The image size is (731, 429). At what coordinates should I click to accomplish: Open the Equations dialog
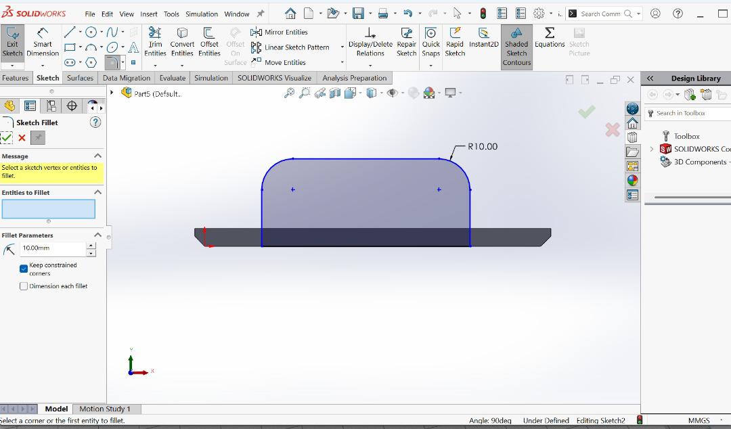pyautogui.click(x=550, y=39)
